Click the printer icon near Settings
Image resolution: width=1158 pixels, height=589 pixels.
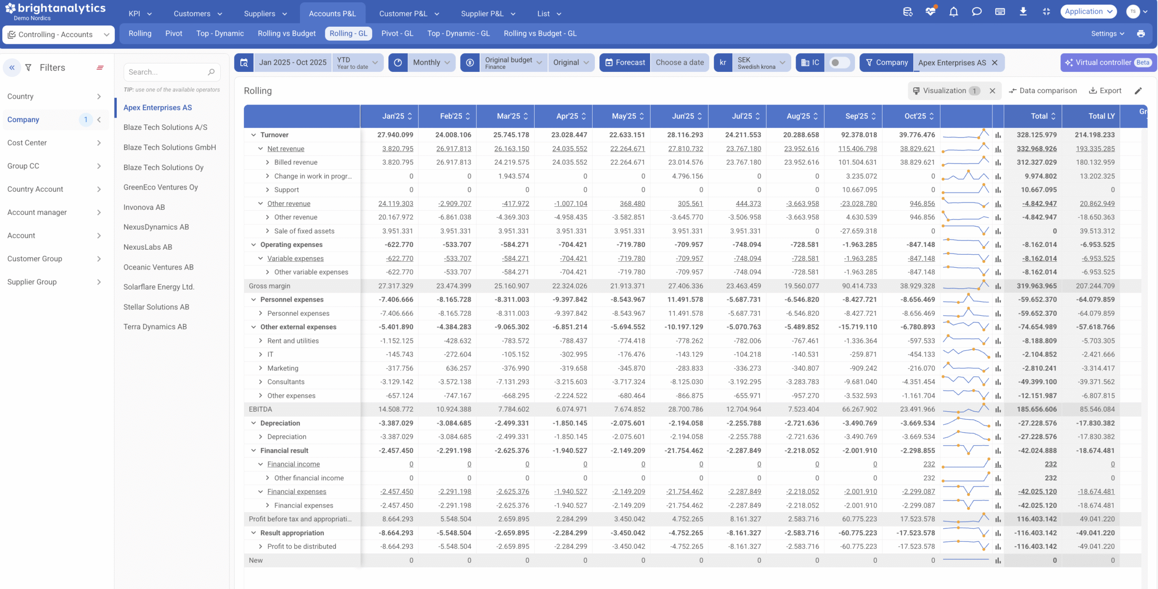tap(1140, 33)
